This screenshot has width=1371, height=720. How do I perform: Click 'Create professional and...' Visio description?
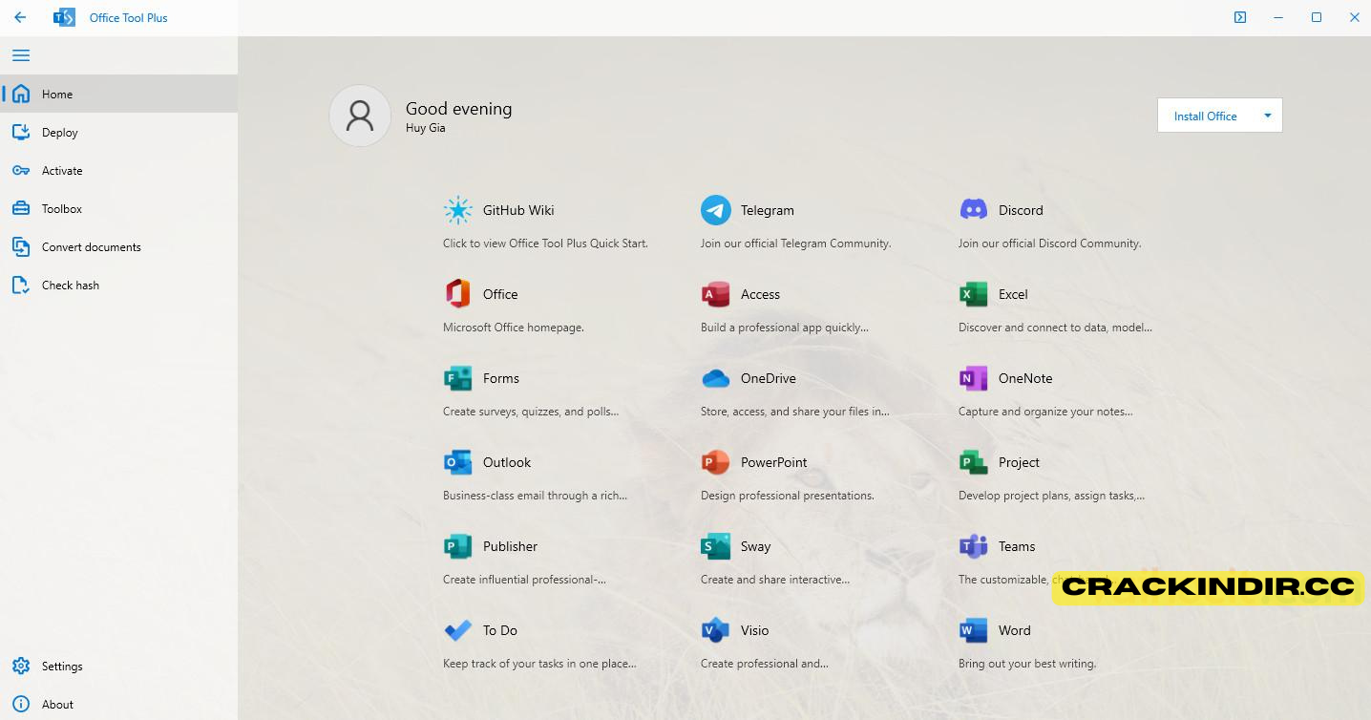coord(765,664)
